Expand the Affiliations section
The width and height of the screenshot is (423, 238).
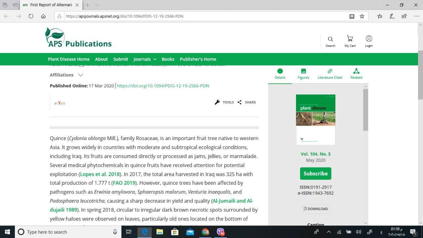[x=80, y=75]
